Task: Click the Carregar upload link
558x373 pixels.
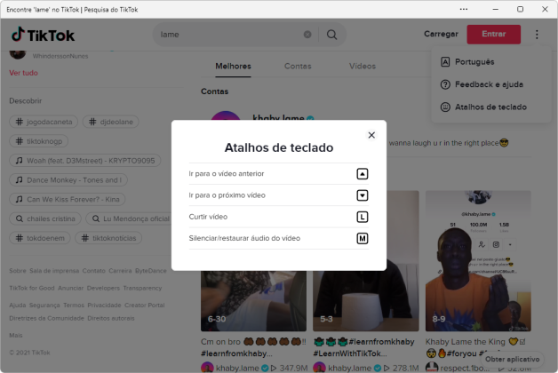Action: click(441, 34)
